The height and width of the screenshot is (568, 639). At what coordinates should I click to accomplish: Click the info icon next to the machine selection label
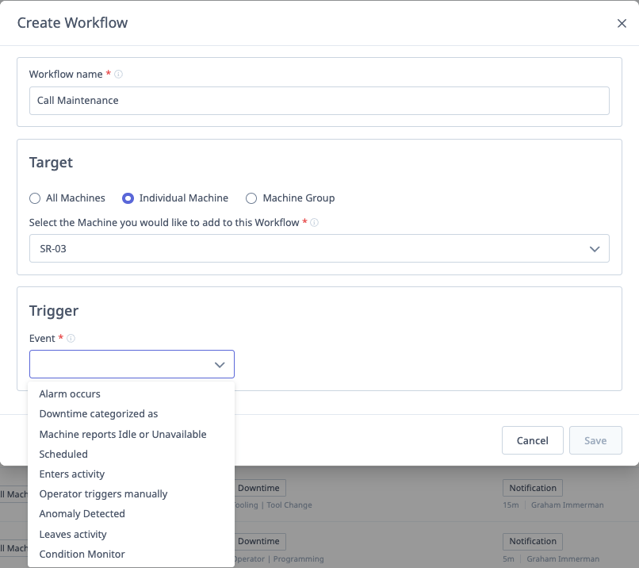[316, 223]
